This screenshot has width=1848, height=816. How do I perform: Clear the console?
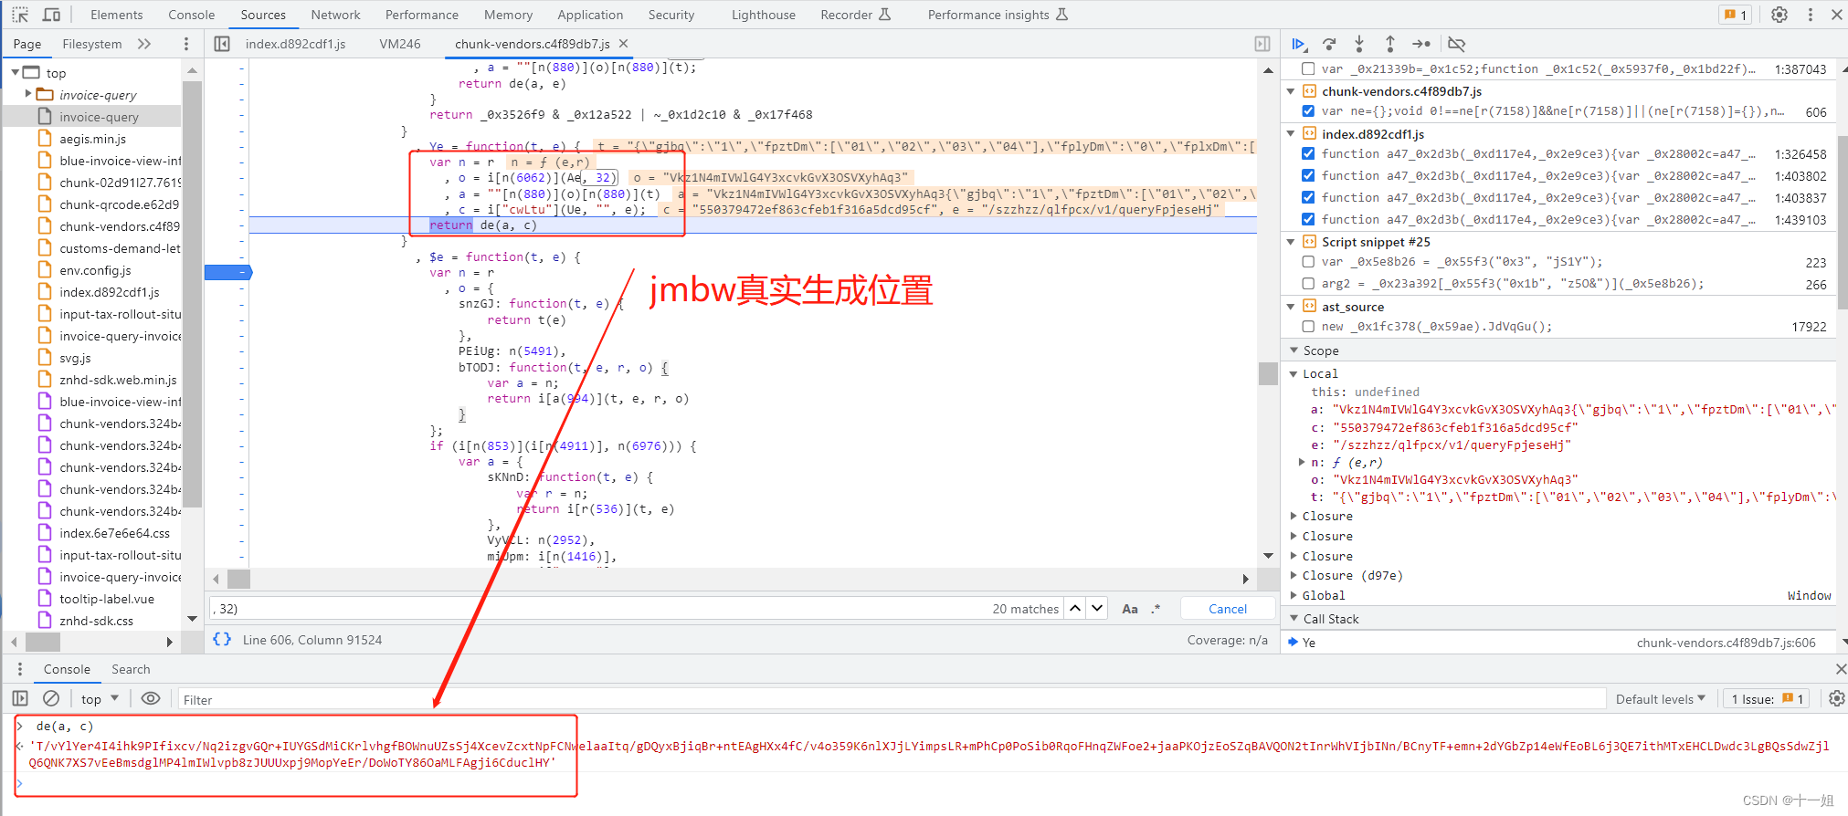(51, 698)
